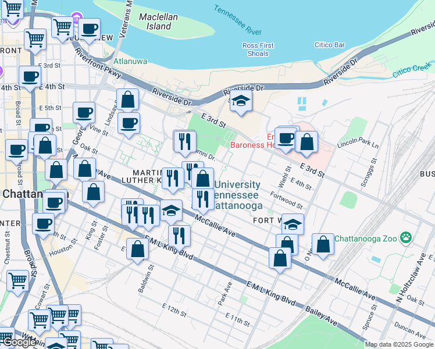The width and height of the screenshot is (435, 349).
Task: Select the coffee cup marker near E 5th St
Action: coord(84,113)
